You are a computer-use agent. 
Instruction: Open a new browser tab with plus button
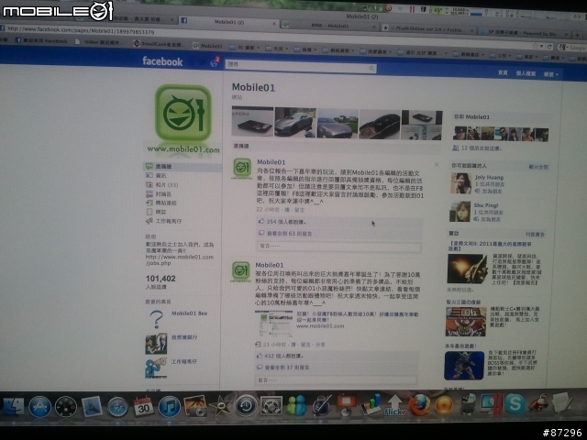pyautogui.click(x=577, y=35)
